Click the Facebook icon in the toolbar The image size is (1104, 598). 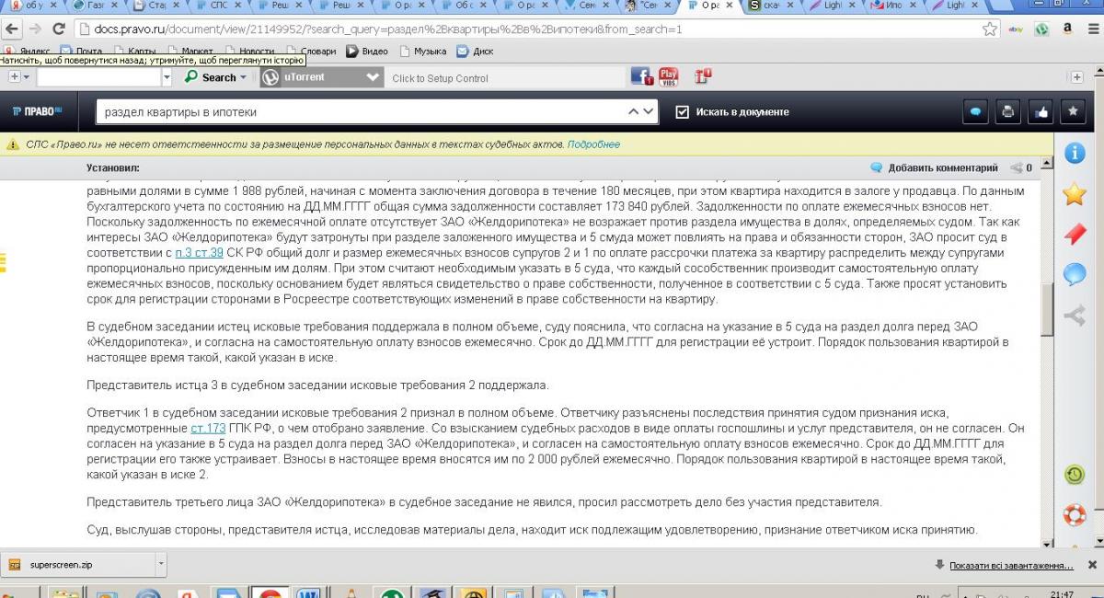pyautogui.click(x=641, y=77)
